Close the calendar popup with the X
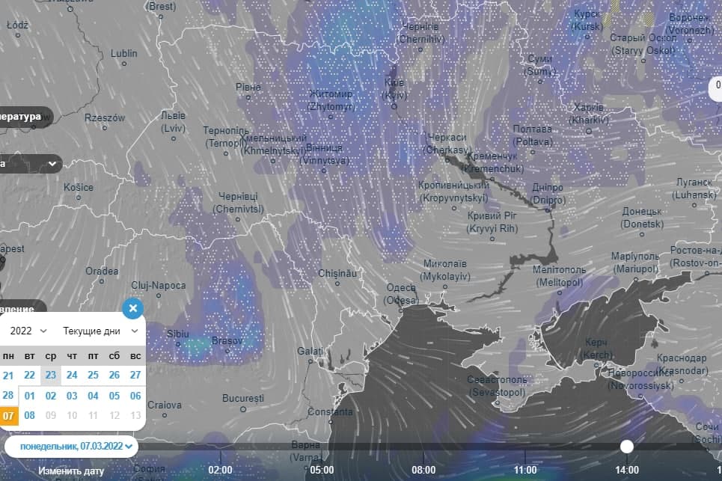This screenshot has width=722, height=481. 132,308
